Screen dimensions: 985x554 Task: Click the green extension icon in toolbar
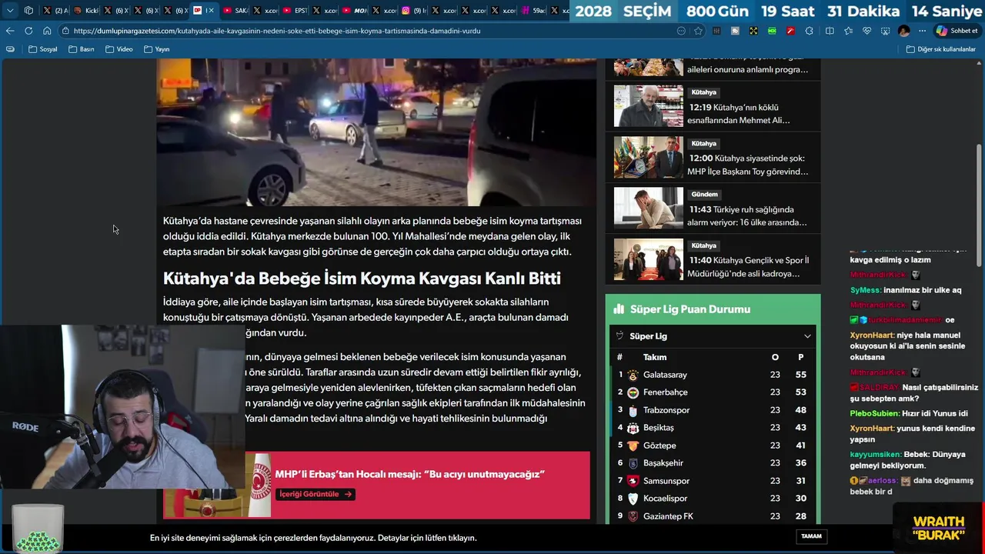[772, 31]
